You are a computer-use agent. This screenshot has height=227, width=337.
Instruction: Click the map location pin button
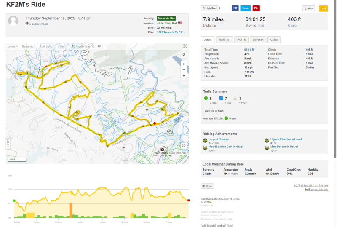[184, 55]
